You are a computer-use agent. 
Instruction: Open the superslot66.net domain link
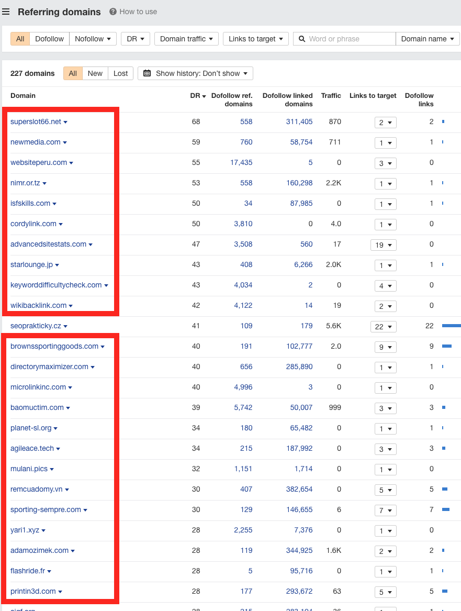click(36, 121)
